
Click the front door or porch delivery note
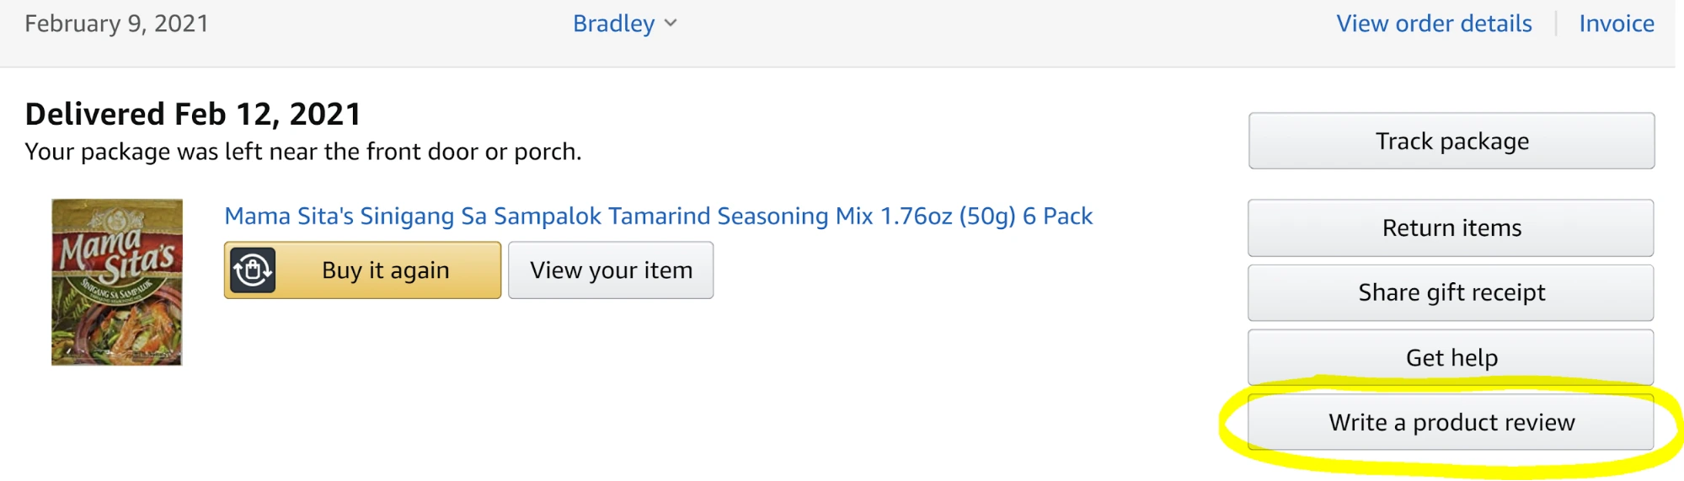(303, 152)
